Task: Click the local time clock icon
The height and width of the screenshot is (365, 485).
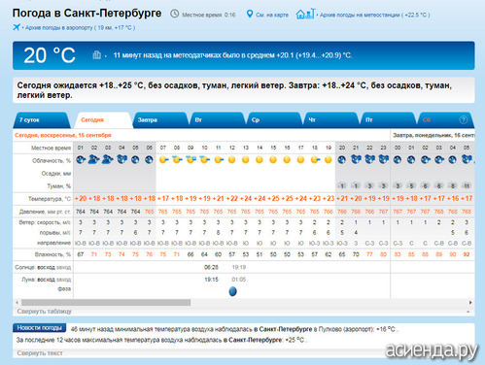Action: 174,14
